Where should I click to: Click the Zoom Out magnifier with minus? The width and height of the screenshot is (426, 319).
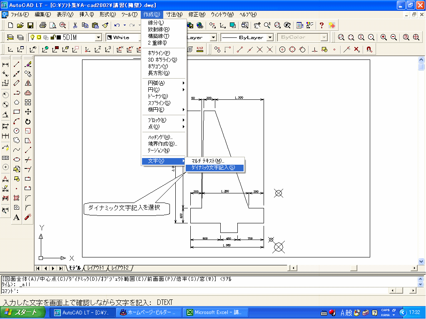[394, 37]
